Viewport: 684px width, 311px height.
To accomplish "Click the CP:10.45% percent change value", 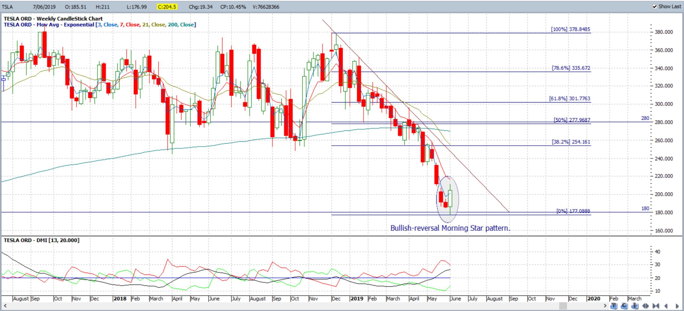I will coord(233,7).
